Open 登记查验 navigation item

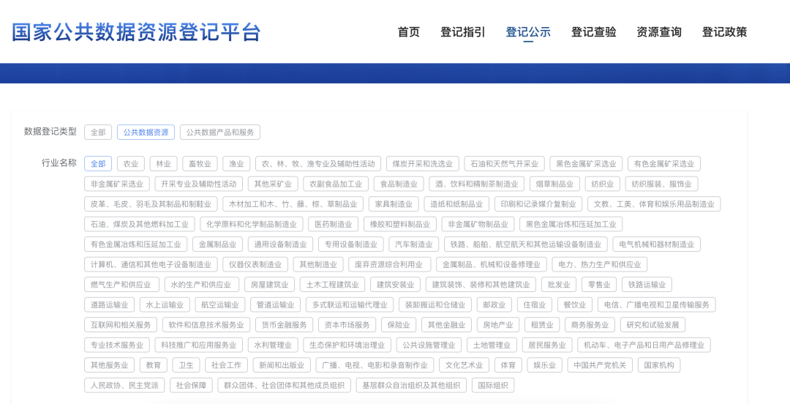pyautogui.click(x=593, y=31)
